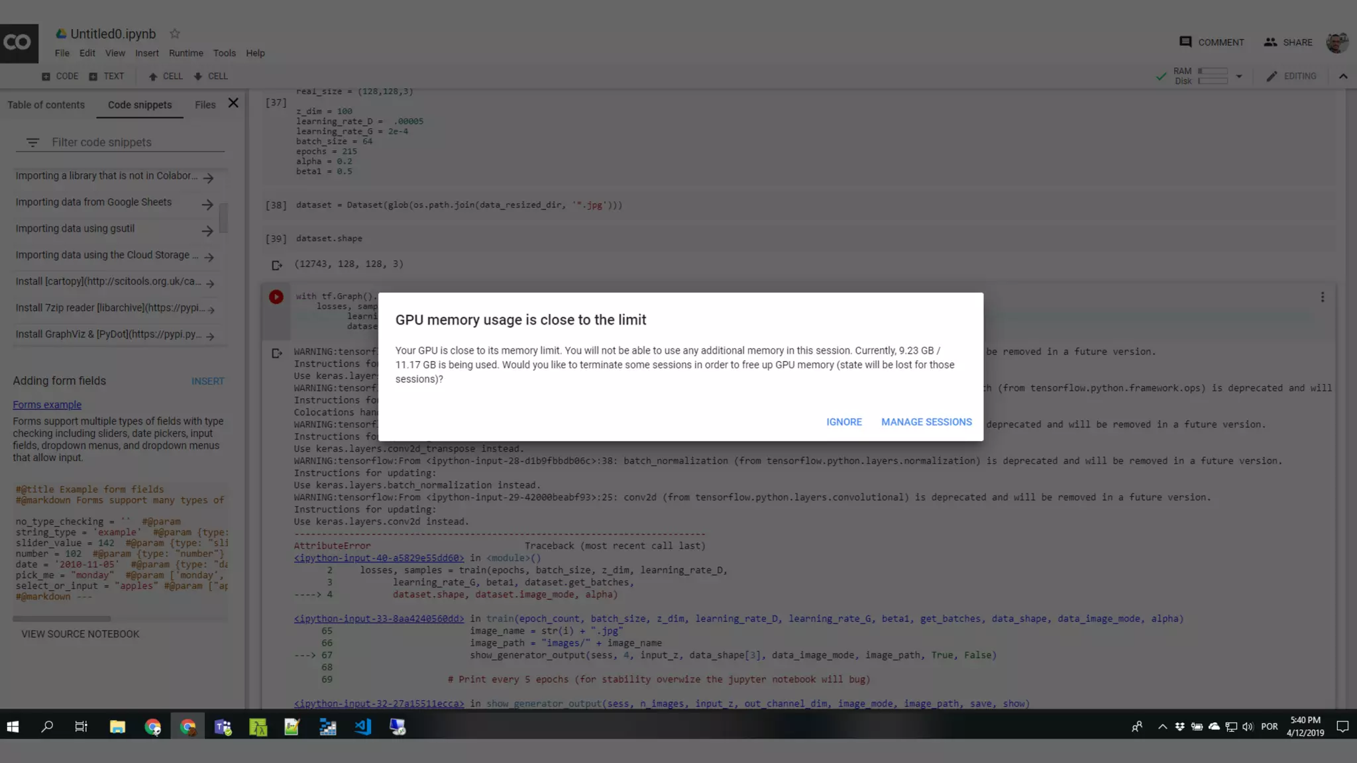Stop the running cell execution
Screen dimensions: 1357x763
pyautogui.click(x=276, y=297)
